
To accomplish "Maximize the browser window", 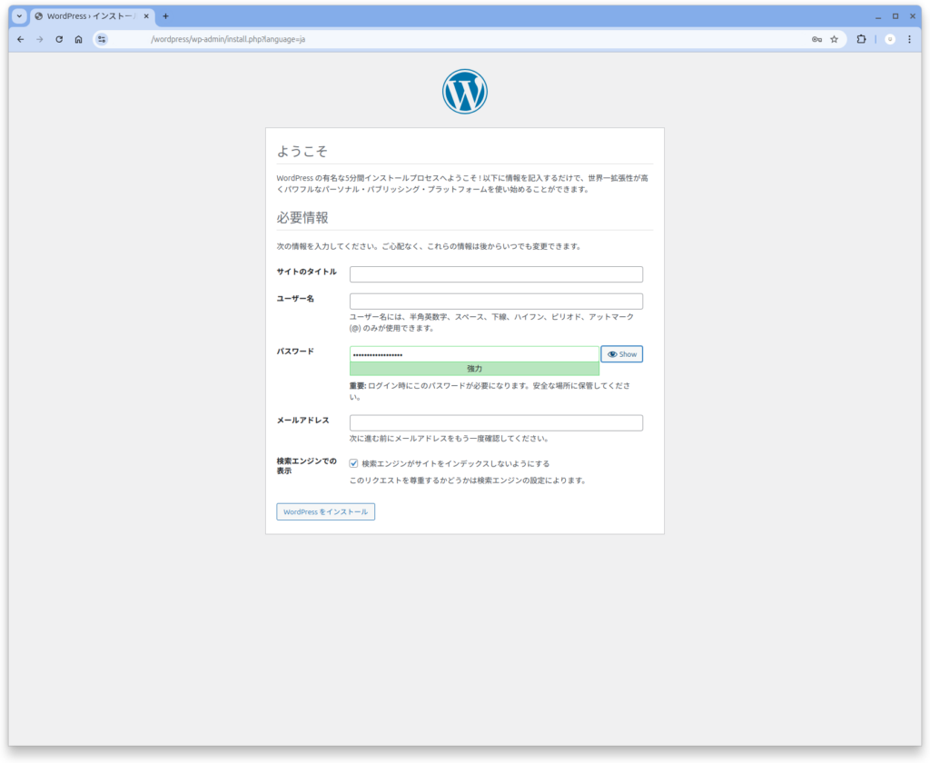I will pyautogui.click(x=895, y=16).
